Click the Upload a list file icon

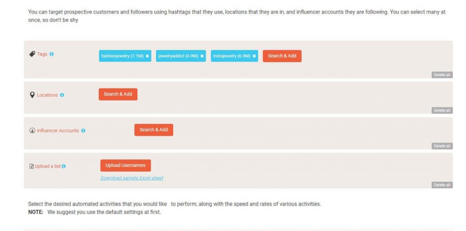coord(31,166)
